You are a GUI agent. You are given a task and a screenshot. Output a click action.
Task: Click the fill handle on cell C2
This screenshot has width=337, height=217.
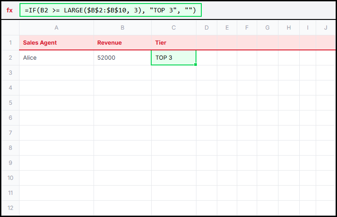pyautogui.click(x=196, y=65)
